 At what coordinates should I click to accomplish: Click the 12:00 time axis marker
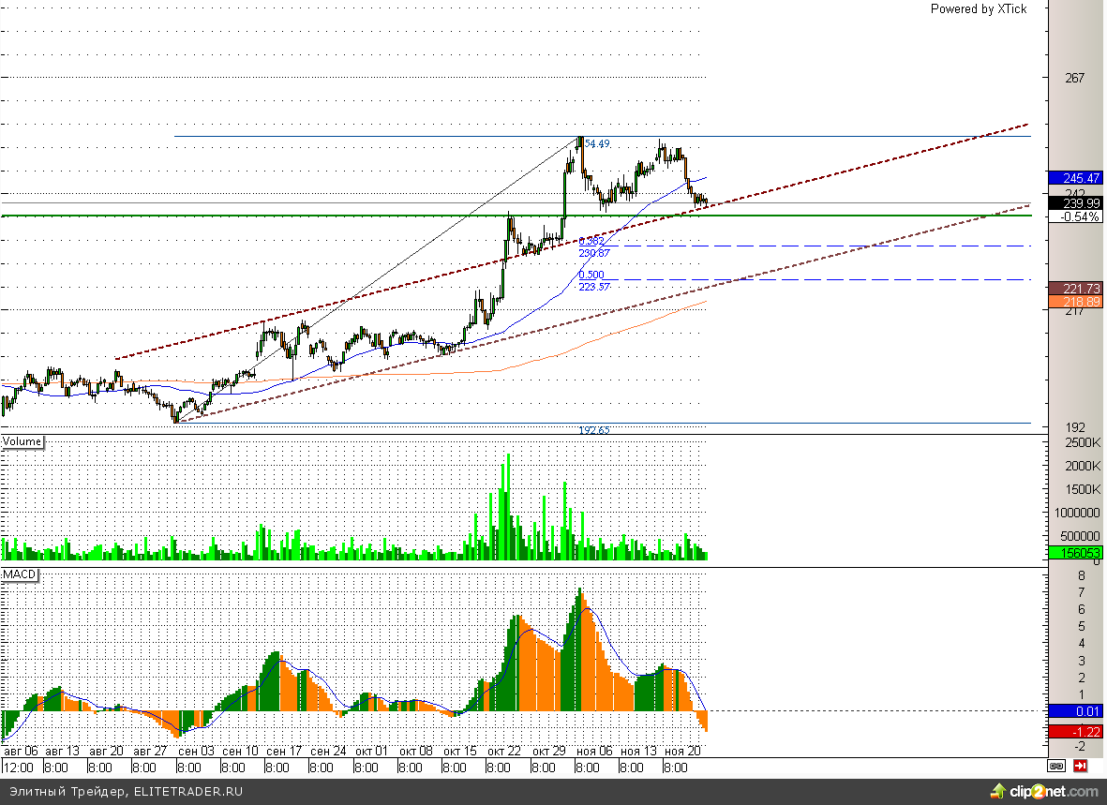[18, 768]
